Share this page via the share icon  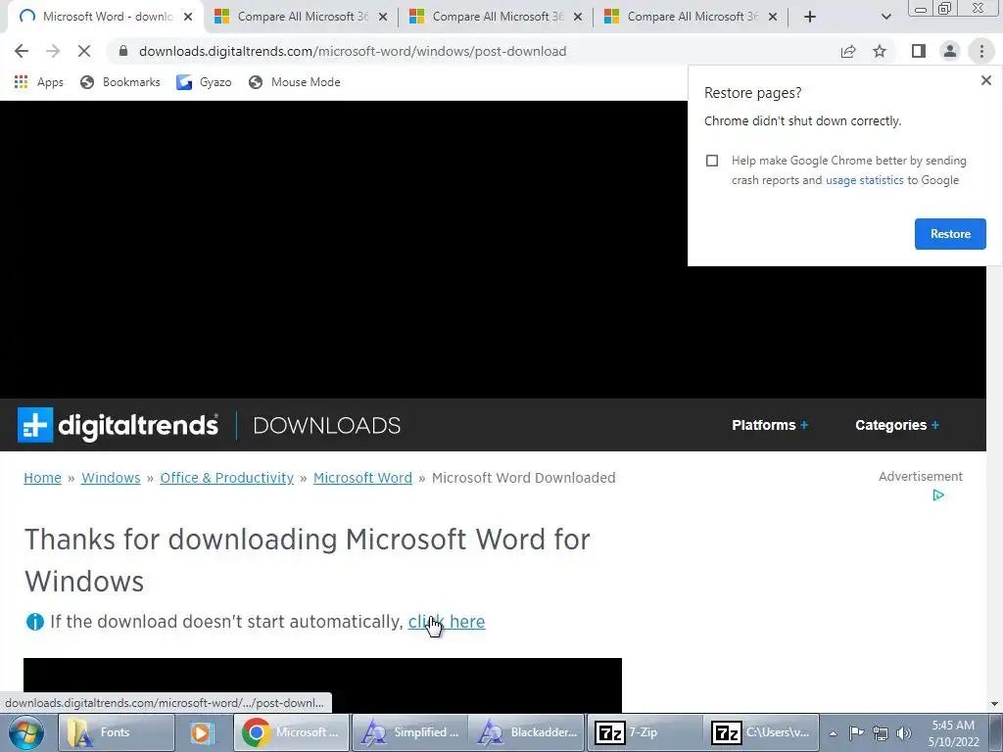tap(848, 51)
